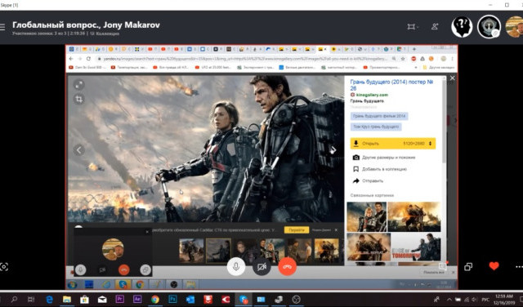Screen dimensions: 523x307
Task: Open the view layout switcher dropdown
Action: pyautogui.click(x=413, y=27)
